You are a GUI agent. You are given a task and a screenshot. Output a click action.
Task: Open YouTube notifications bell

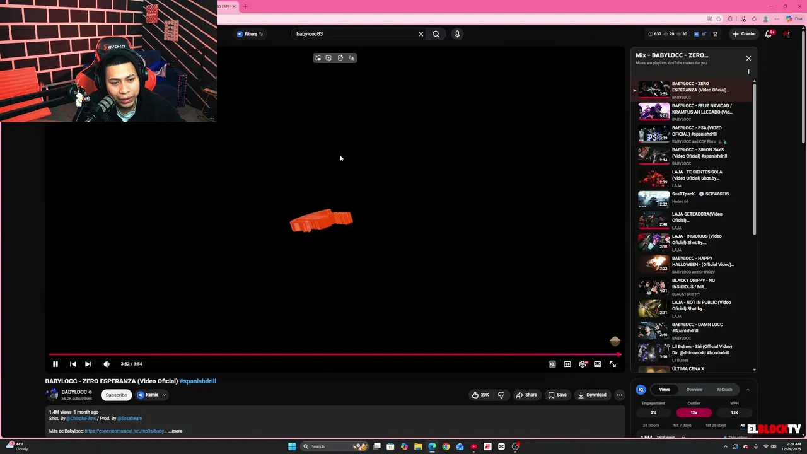pos(769,34)
